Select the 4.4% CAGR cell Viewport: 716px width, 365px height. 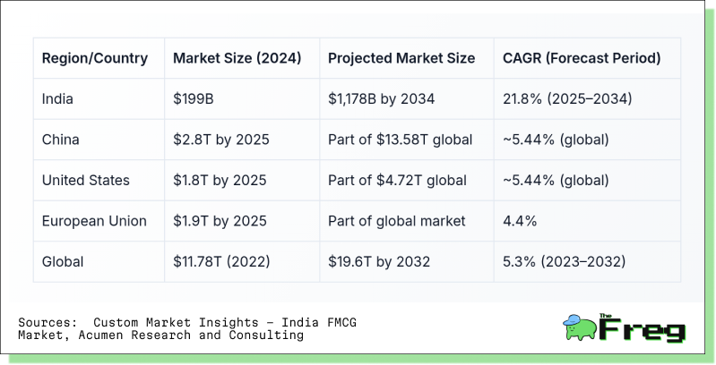point(520,221)
